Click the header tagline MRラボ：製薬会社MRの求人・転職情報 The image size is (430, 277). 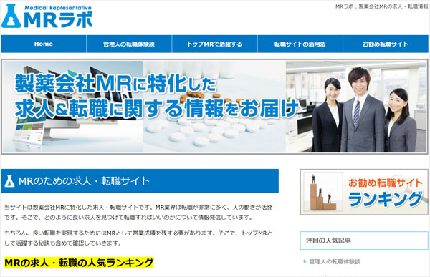381,6
